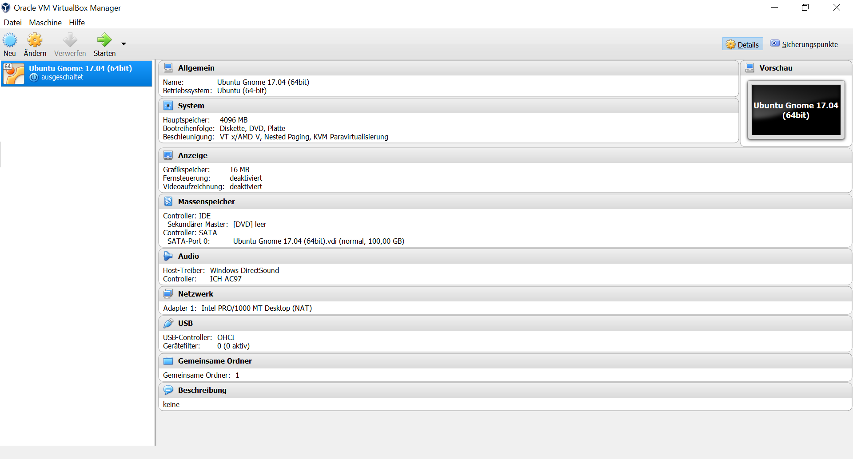The width and height of the screenshot is (853, 459).
Task: Click the Massenspeicher disk icon
Action: (168, 202)
